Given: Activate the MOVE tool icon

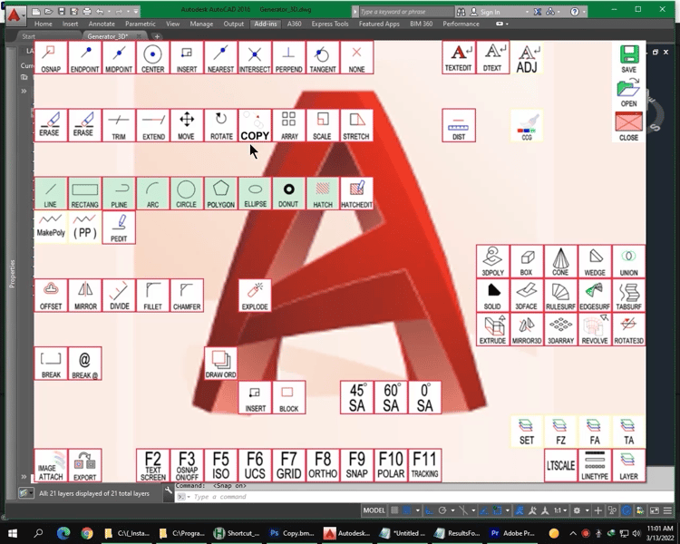Looking at the screenshot, I should (187, 125).
